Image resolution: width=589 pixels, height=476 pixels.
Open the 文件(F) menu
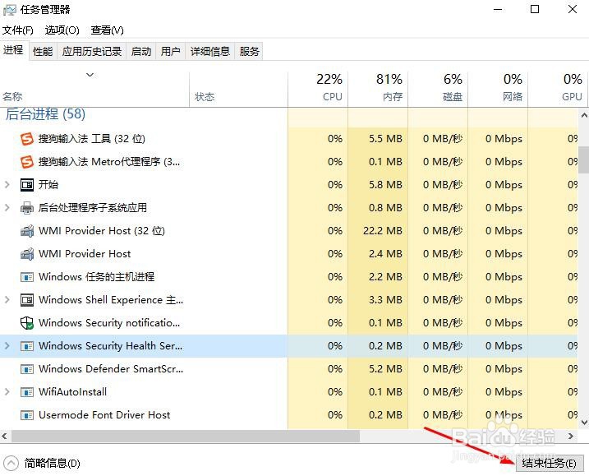pyautogui.click(x=17, y=30)
